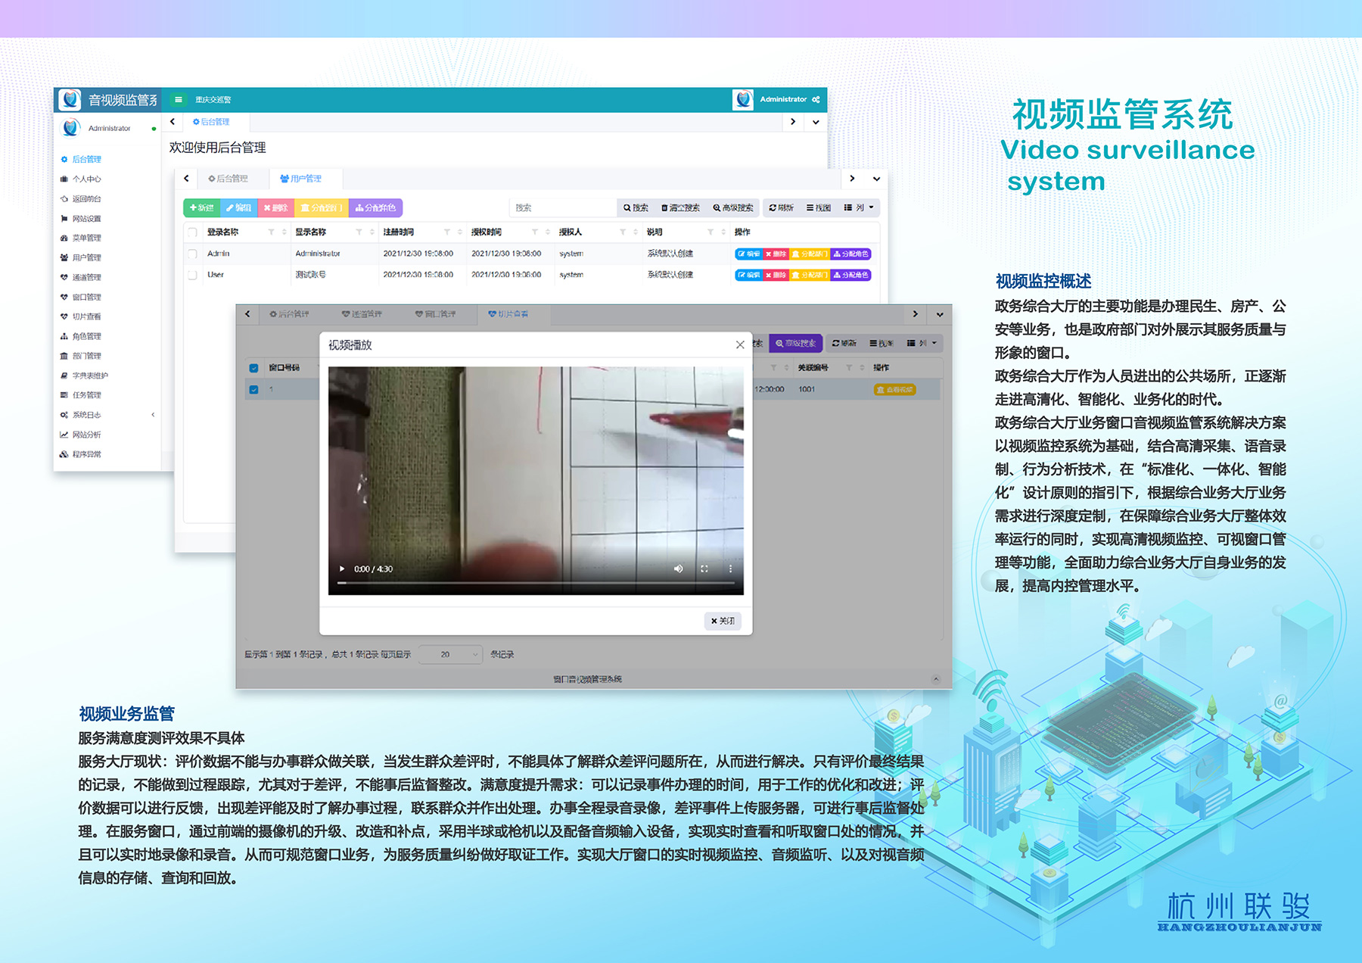Select 窗口管理 from the left menu
The image size is (1362, 963).
pos(89,297)
